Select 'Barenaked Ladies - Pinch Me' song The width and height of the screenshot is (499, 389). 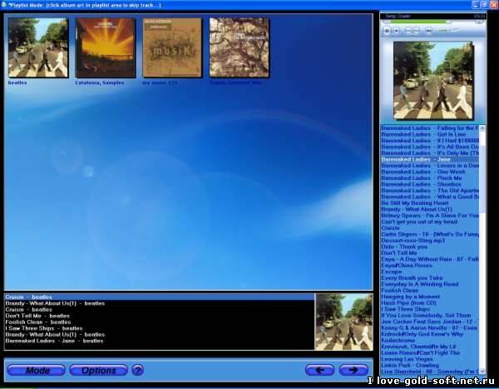(430, 178)
